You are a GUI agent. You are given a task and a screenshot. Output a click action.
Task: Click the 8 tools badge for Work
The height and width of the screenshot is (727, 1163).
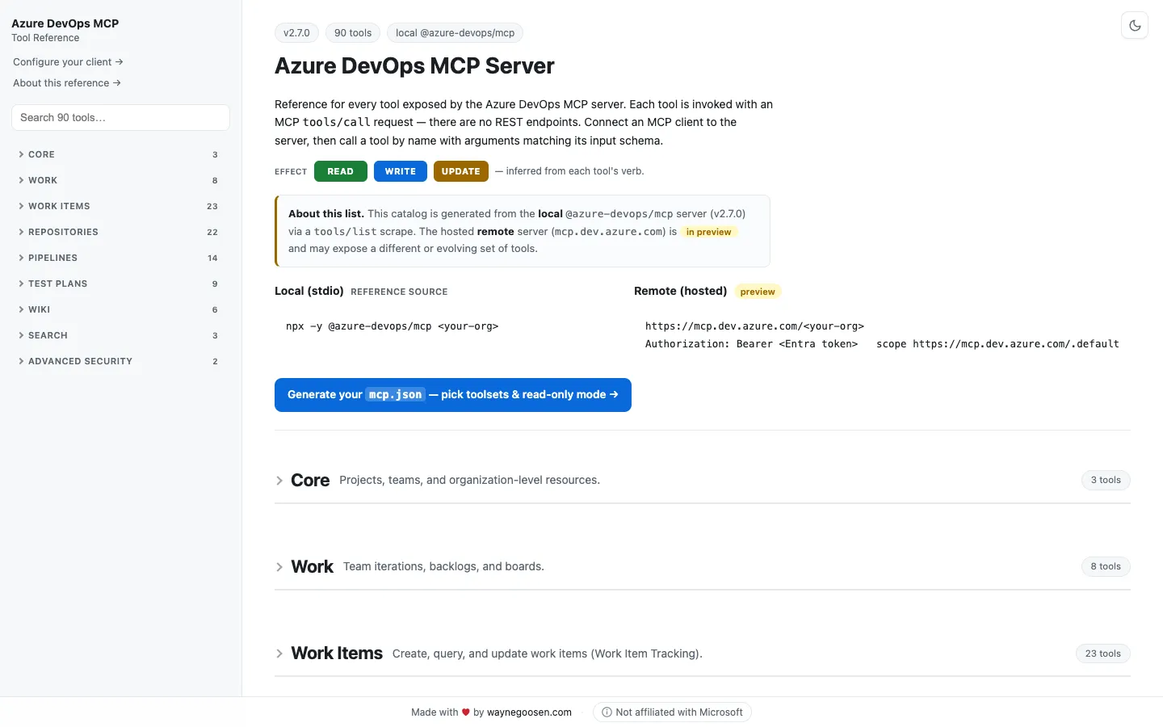click(x=1106, y=566)
